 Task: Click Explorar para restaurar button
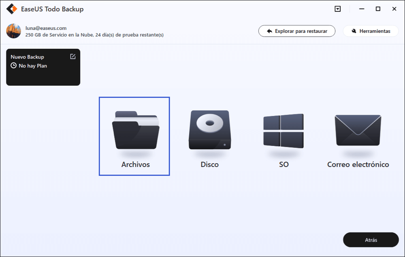pyautogui.click(x=297, y=31)
